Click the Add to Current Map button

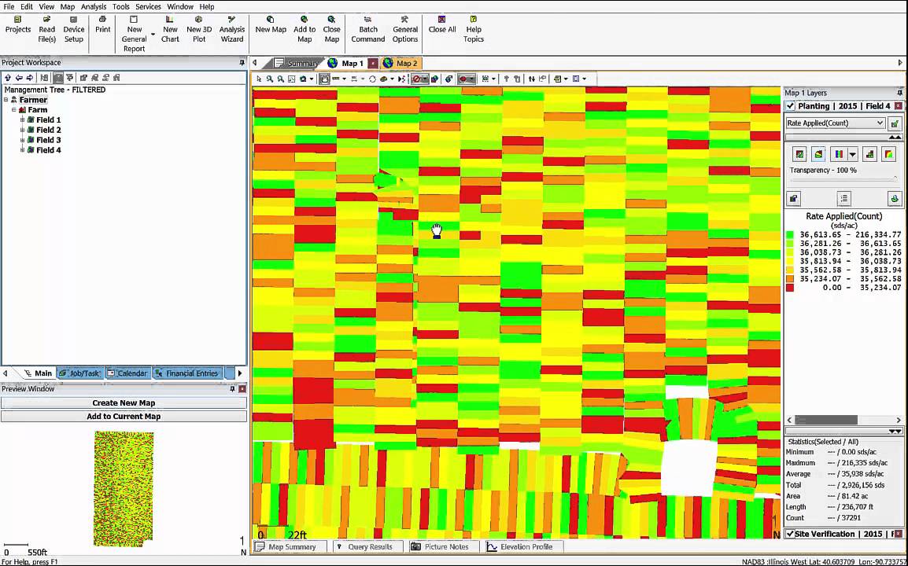(124, 416)
